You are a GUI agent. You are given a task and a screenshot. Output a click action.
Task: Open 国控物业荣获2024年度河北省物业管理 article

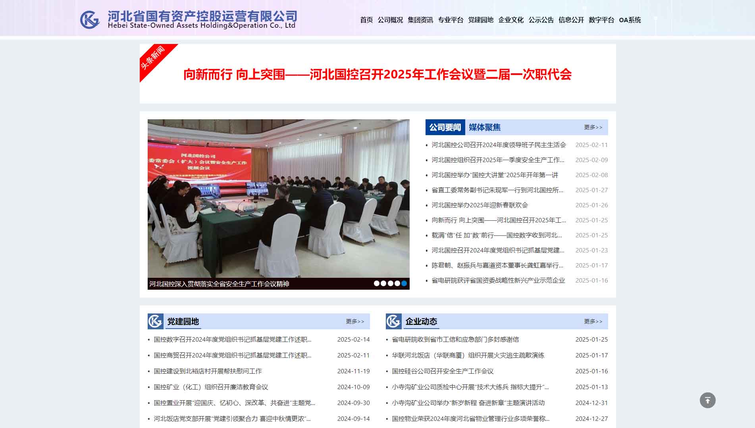pyautogui.click(x=471, y=419)
